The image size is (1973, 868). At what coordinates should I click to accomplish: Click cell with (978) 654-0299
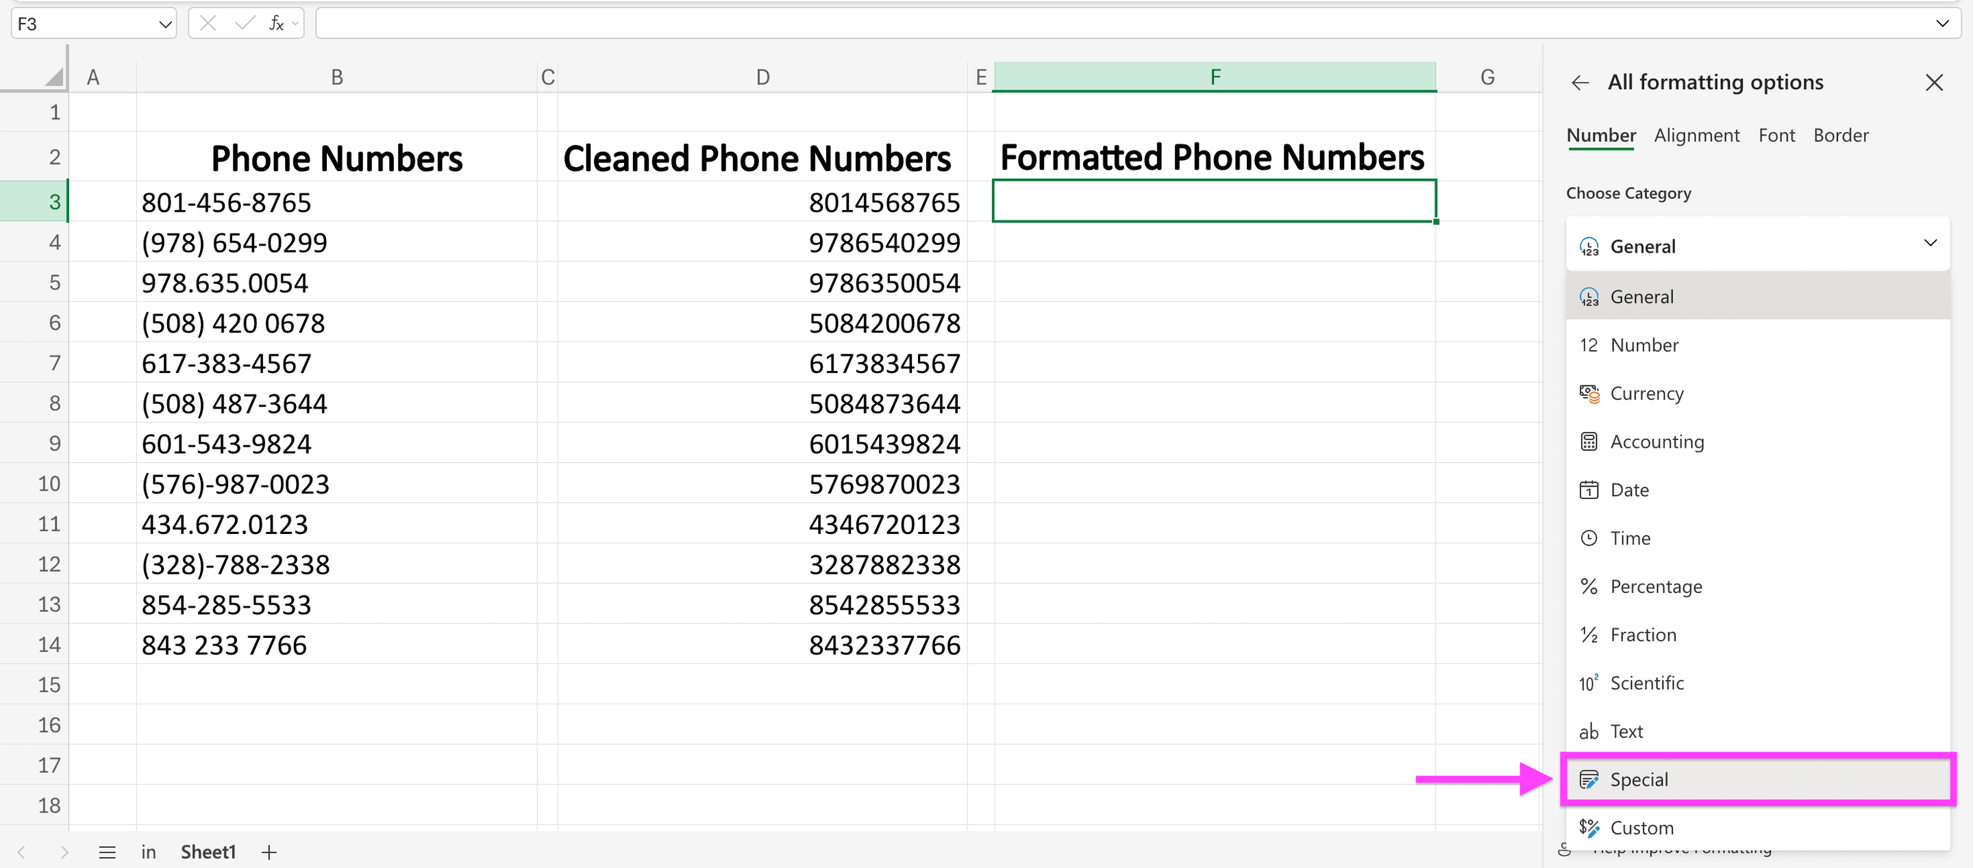337,242
